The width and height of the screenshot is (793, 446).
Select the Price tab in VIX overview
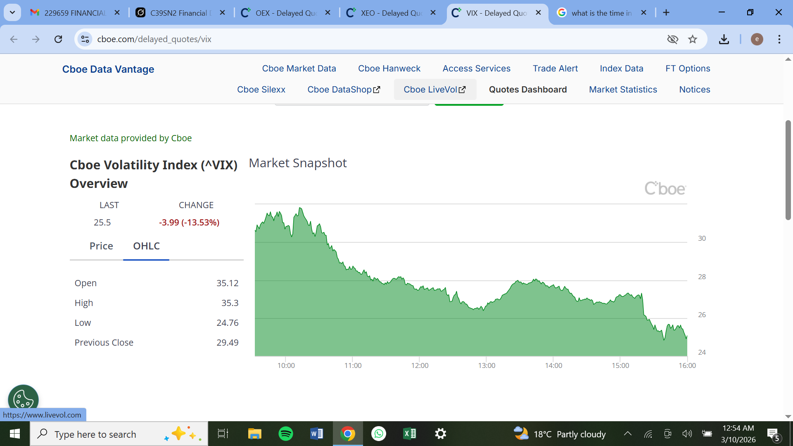[x=101, y=246]
